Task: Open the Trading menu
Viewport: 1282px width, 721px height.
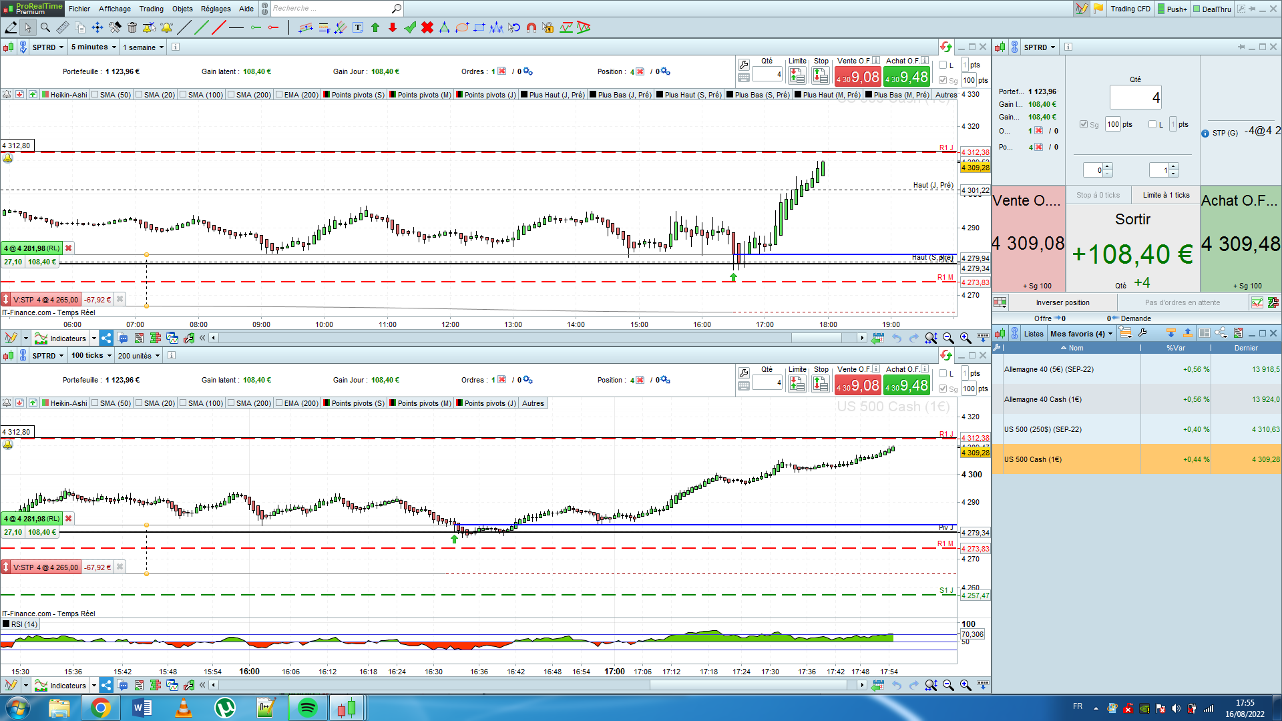Action: pyautogui.click(x=152, y=9)
